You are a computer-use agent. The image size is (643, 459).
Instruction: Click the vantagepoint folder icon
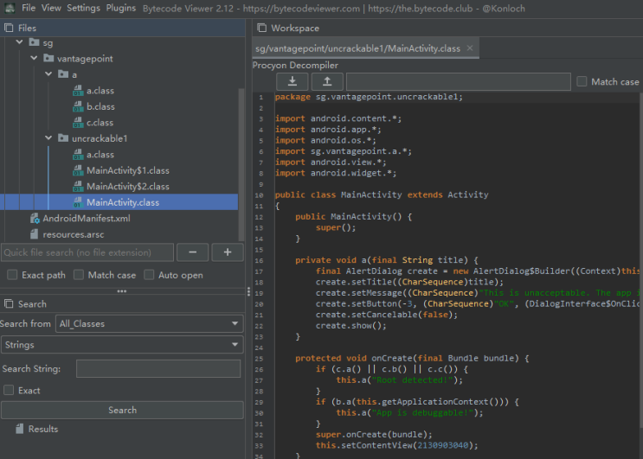[x=48, y=58]
